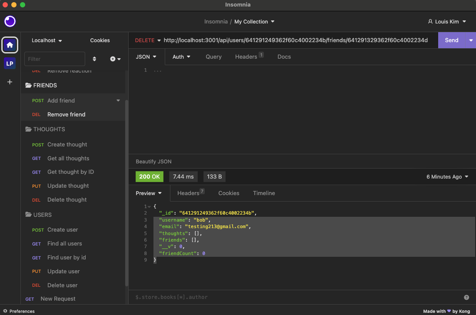Open the sort order icon beside Filter field
Screen dimensions: 476x315
[x=94, y=59]
